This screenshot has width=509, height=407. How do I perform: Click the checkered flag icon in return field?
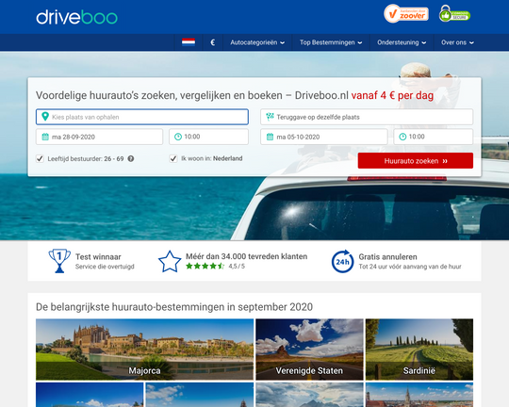[270, 117]
